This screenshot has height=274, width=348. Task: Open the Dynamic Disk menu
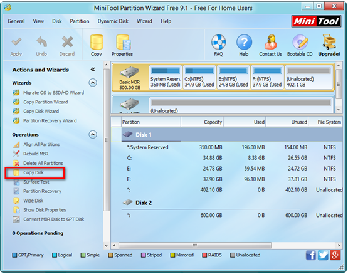(113, 21)
